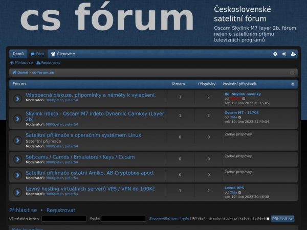
Task: Click speech bubble icon on Fóra tab
Action: pos(33,54)
